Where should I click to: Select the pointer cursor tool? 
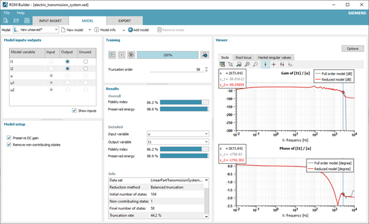pos(230,64)
